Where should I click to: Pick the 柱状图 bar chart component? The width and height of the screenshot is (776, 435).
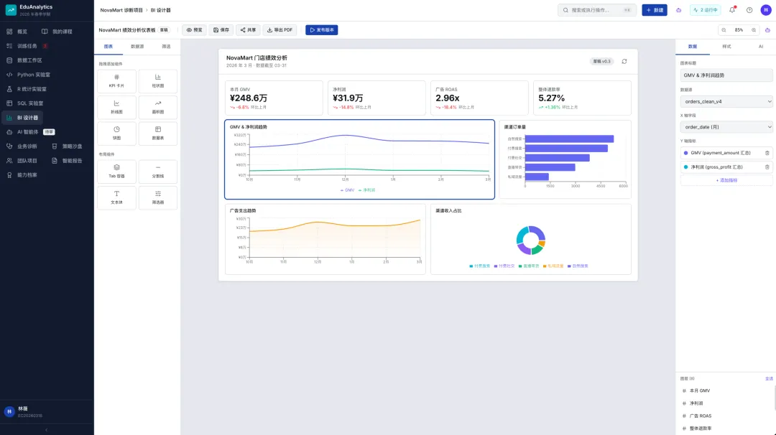(158, 80)
